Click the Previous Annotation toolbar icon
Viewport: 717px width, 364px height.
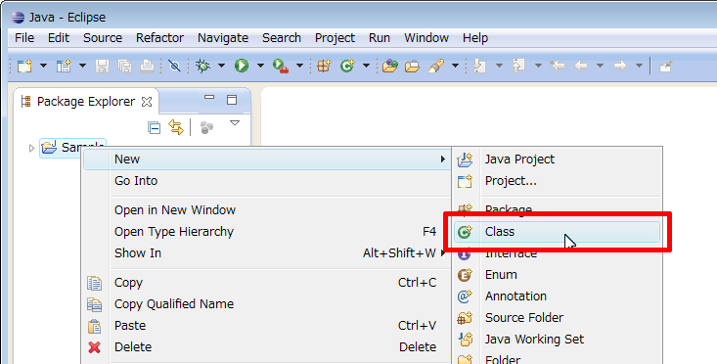518,66
